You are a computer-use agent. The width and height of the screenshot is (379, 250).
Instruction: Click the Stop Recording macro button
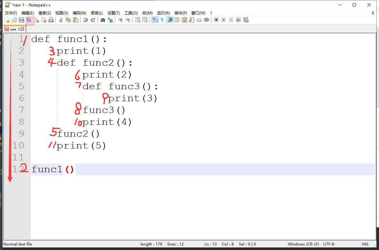224,20
